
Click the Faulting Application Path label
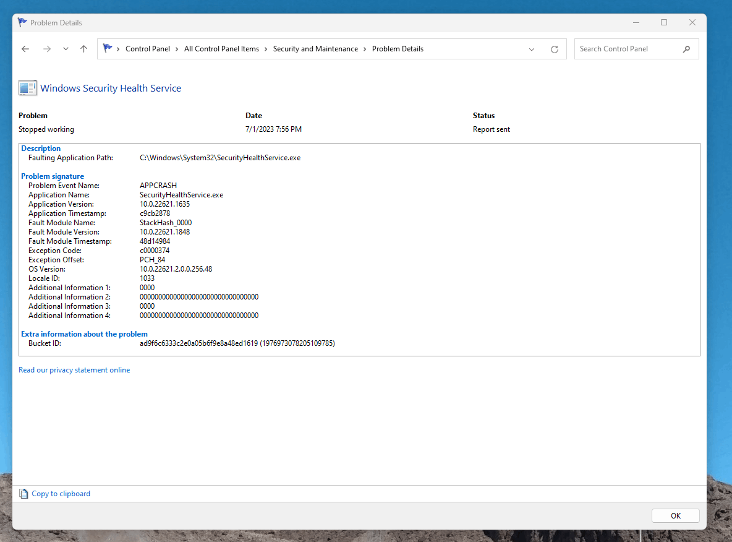[x=70, y=158]
